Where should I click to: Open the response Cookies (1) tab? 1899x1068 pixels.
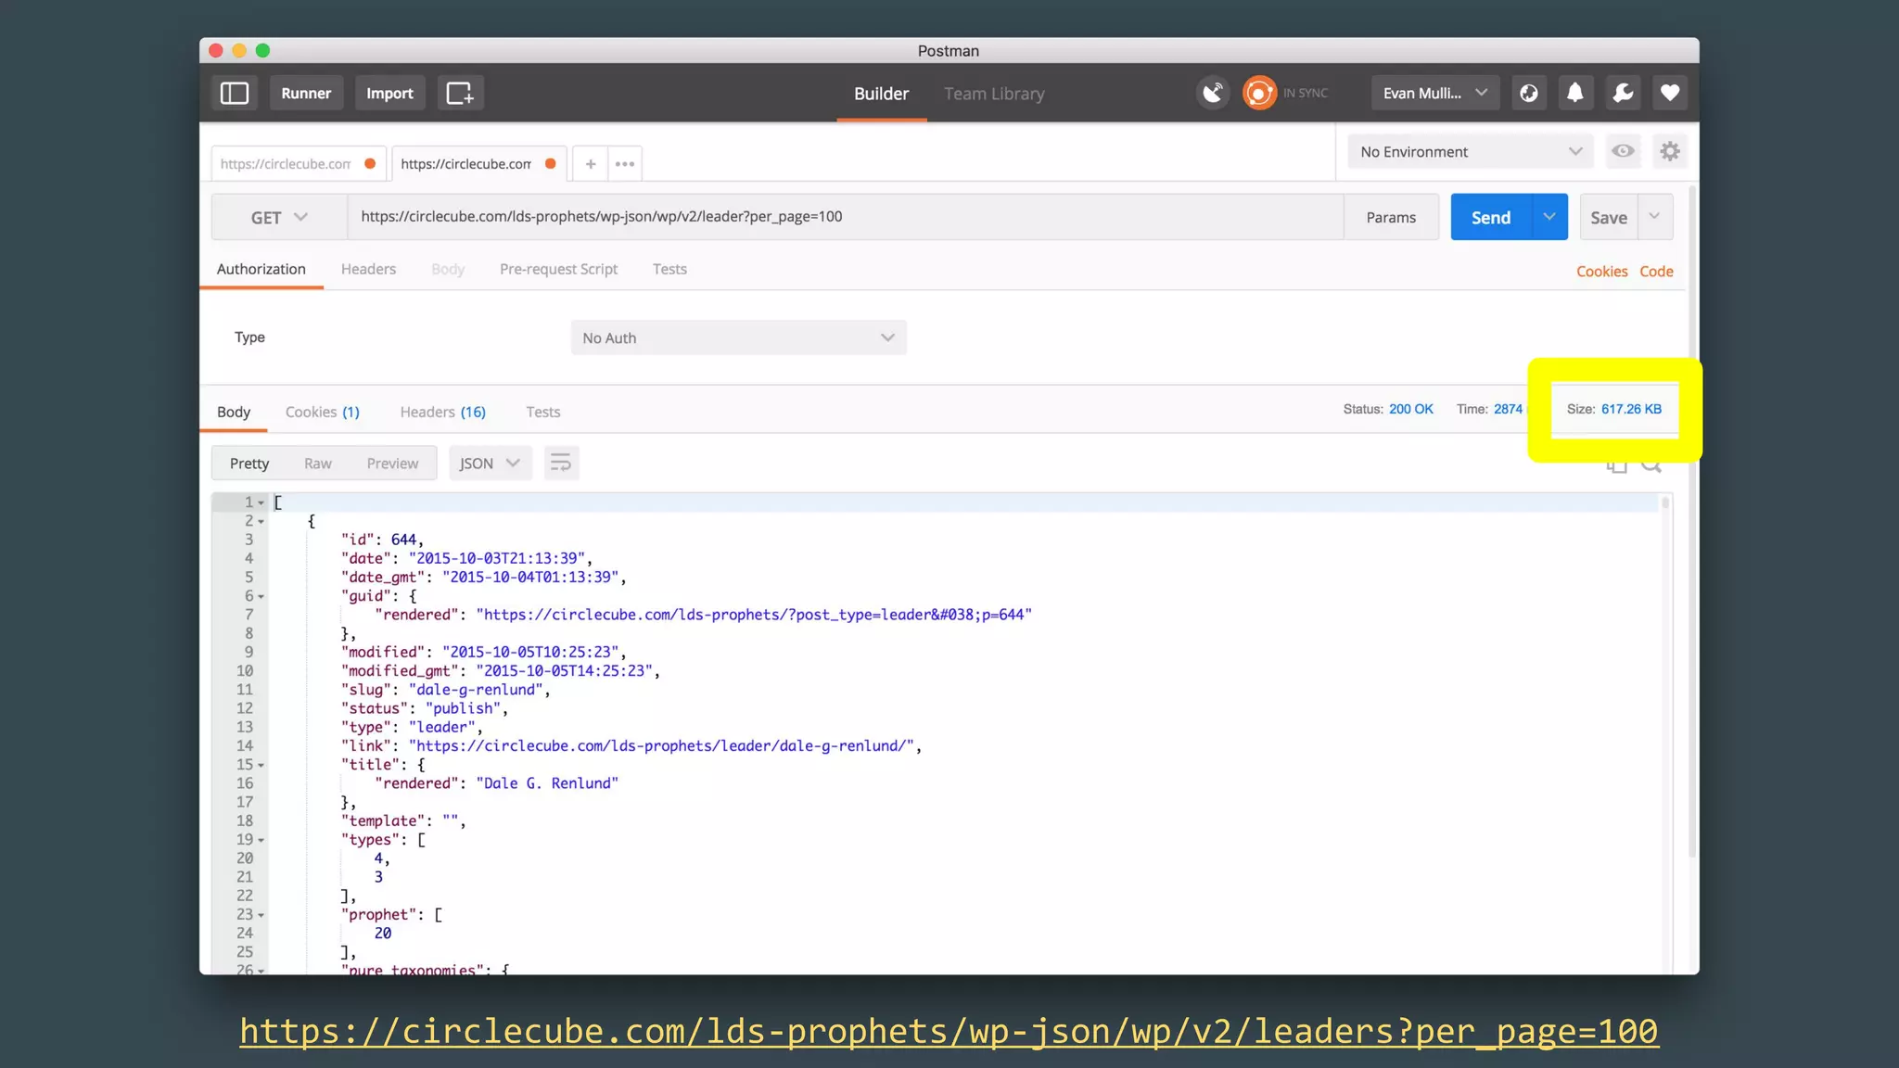[x=322, y=412]
